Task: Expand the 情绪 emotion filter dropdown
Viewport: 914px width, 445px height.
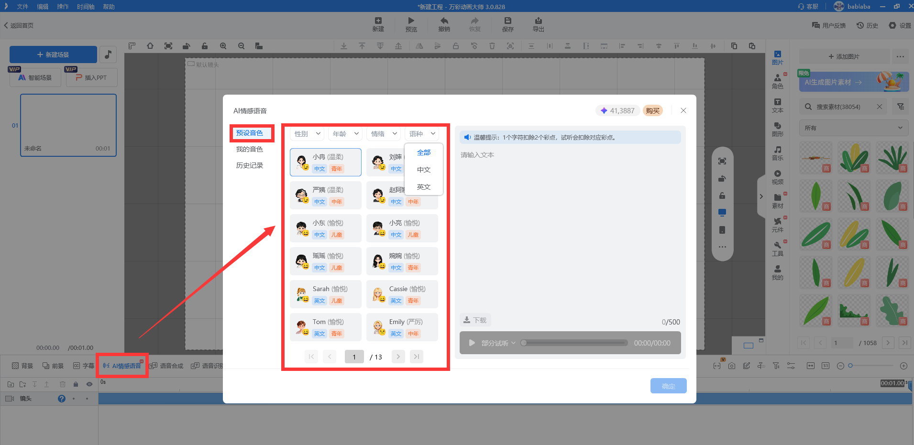Action: coord(384,134)
